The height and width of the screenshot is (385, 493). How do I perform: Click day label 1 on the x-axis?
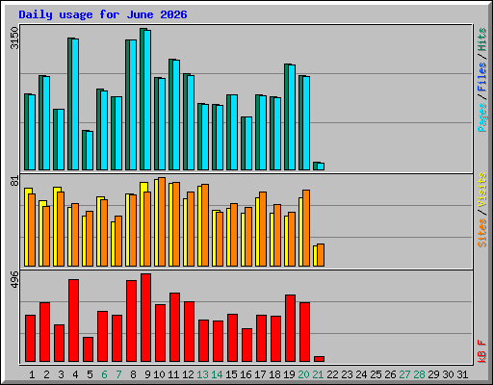pos(32,374)
